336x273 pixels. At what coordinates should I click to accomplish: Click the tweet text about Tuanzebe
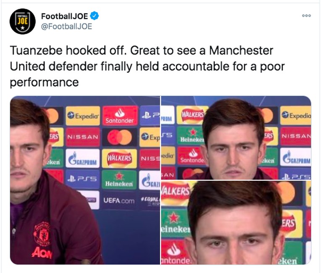pos(143,66)
